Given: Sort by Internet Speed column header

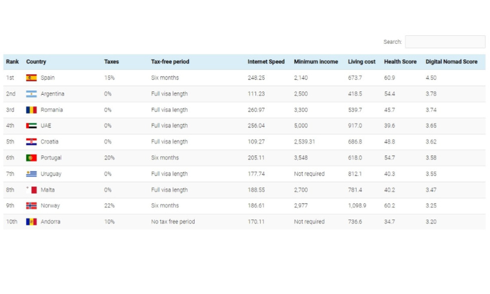Looking at the screenshot, I should (x=266, y=61).
